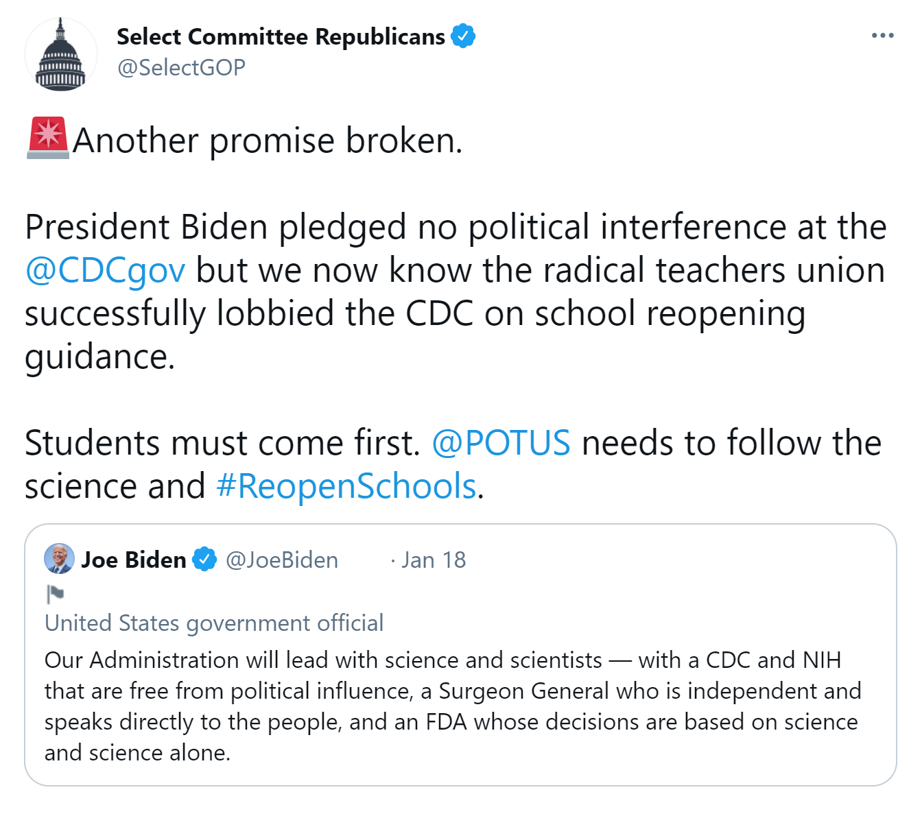Viewport: 922px width, 816px height.
Task: Open the #ReopenSchools hashtag
Action: point(346,486)
